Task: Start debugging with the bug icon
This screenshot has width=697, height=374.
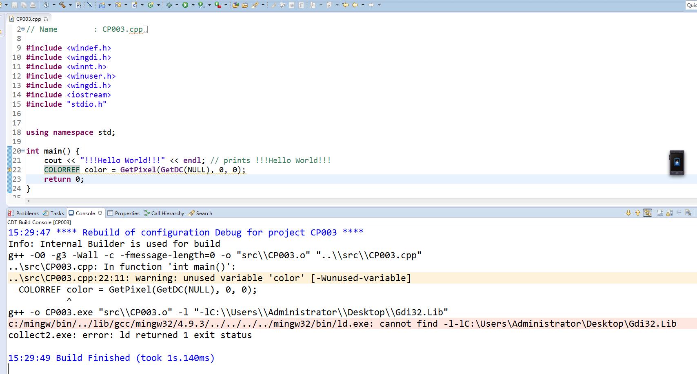Action: pos(169,5)
